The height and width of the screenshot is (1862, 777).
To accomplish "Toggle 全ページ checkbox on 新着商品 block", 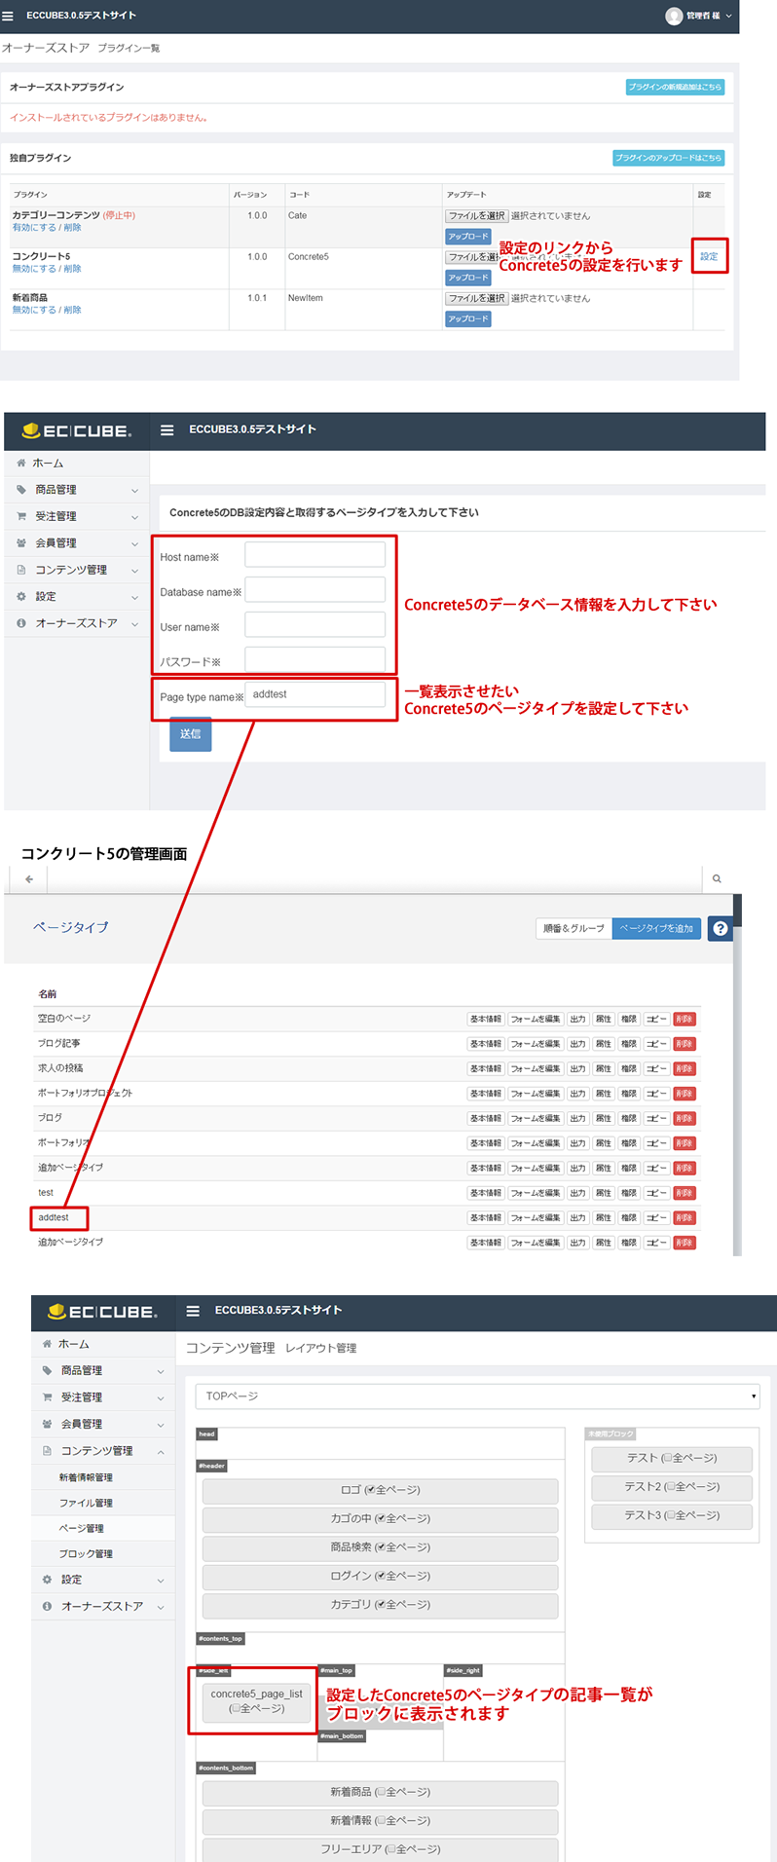I will click(x=381, y=1792).
